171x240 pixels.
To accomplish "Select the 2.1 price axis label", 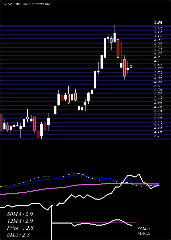I will click(x=157, y=136).
